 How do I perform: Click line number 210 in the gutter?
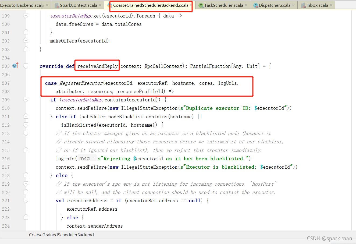click(x=6, y=108)
